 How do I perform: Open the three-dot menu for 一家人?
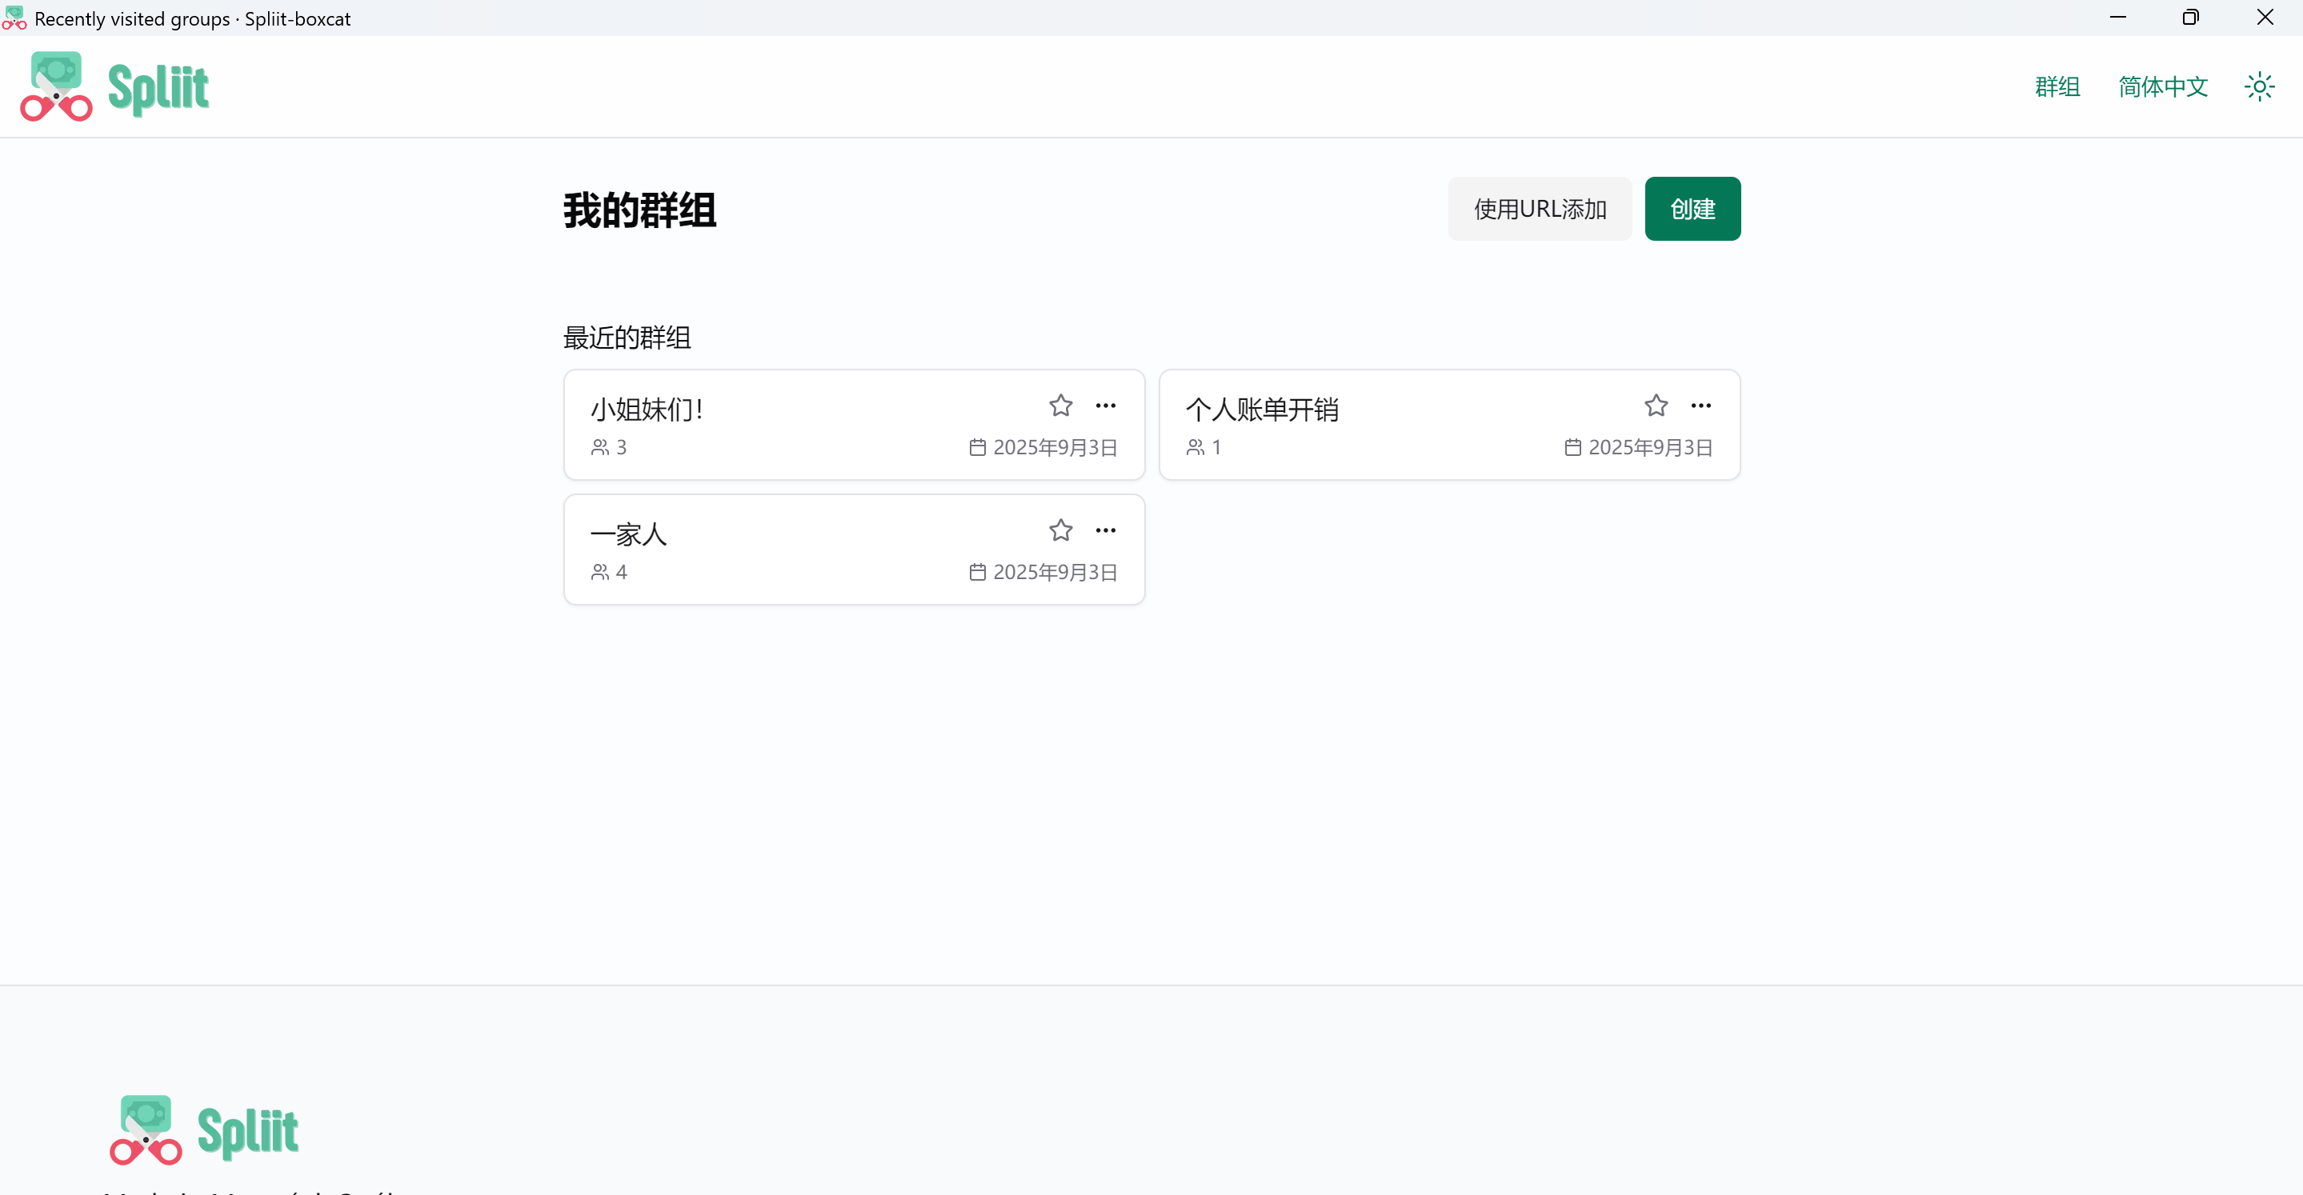[x=1106, y=531]
